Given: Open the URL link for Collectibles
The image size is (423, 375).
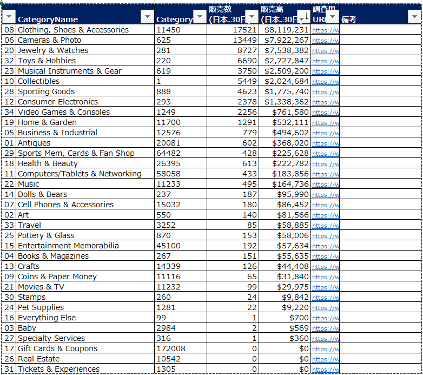Looking at the screenshot, I should pyautogui.click(x=325, y=82).
